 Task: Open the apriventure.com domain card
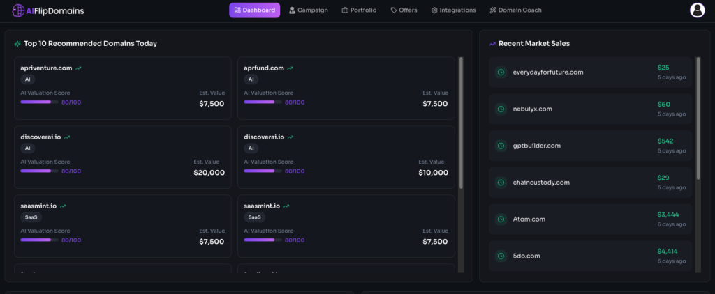pos(123,88)
